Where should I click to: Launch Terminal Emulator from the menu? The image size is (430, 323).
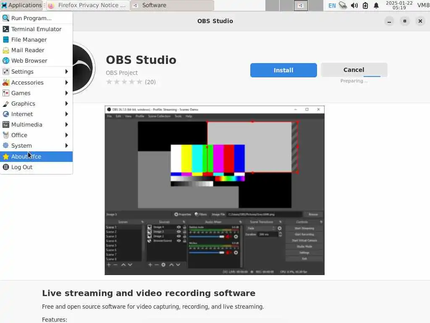coord(36,29)
